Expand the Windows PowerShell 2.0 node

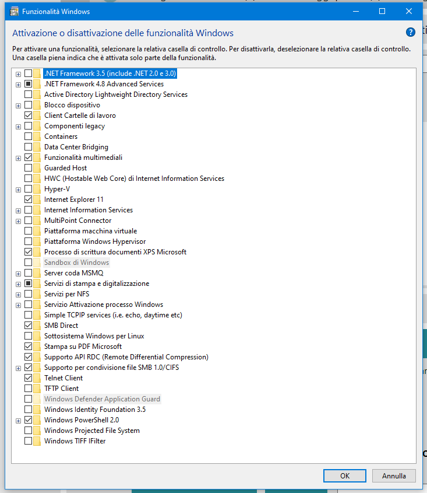[x=18, y=421]
